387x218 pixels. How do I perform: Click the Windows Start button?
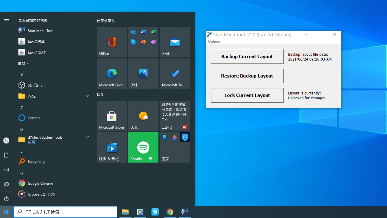click(x=6, y=212)
